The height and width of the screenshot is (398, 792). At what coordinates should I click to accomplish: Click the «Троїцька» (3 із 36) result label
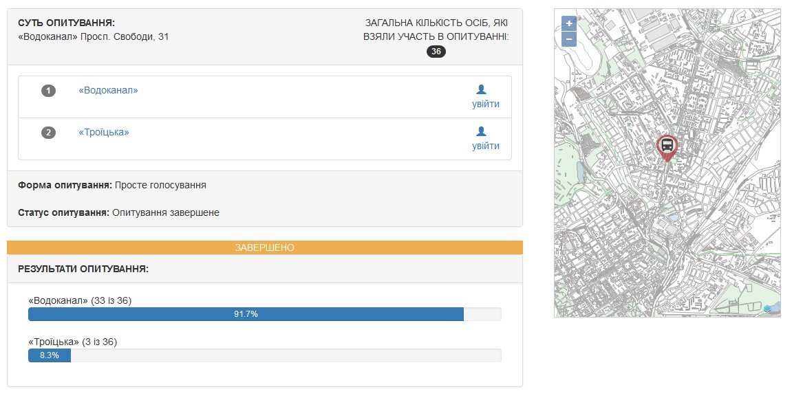77,342
